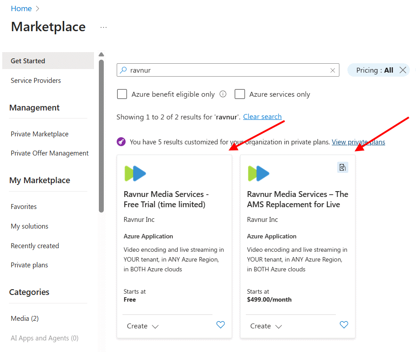The height and width of the screenshot is (352, 416).
Task: Favorite the Ravnur Free Trial offer
Action: click(x=220, y=325)
